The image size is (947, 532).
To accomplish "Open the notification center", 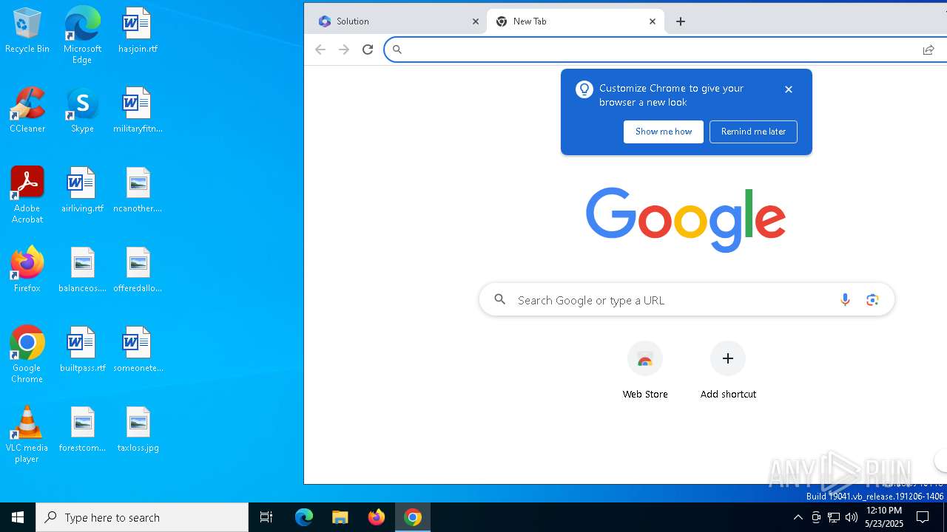I will point(923,517).
